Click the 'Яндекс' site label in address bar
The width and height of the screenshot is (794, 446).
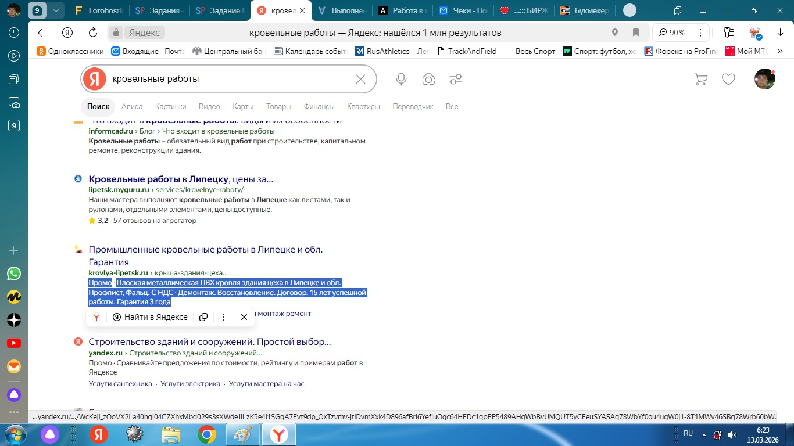(x=144, y=33)
